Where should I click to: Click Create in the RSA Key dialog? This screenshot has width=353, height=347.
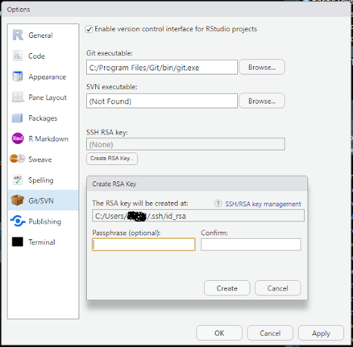coord(227,288)
